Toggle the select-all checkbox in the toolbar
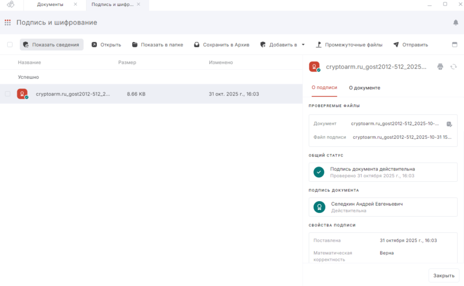 10,45
